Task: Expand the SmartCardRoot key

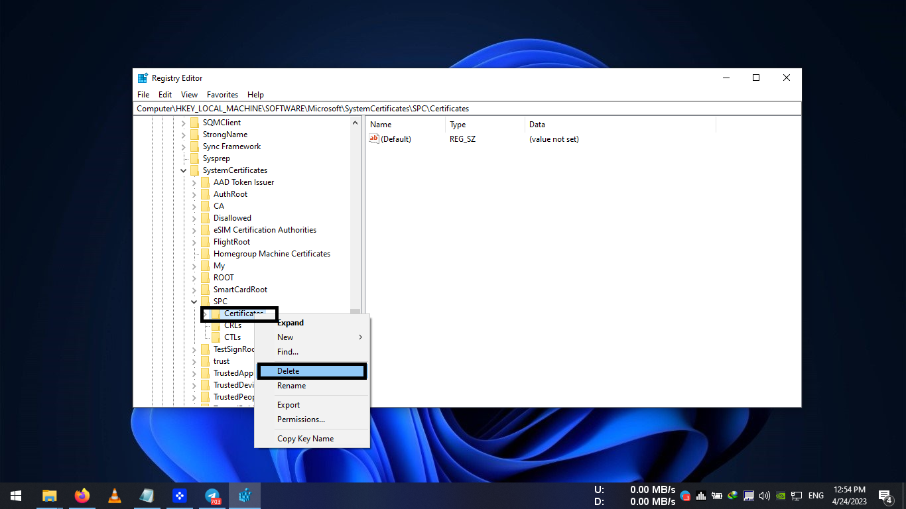Action: coord(194,290)
